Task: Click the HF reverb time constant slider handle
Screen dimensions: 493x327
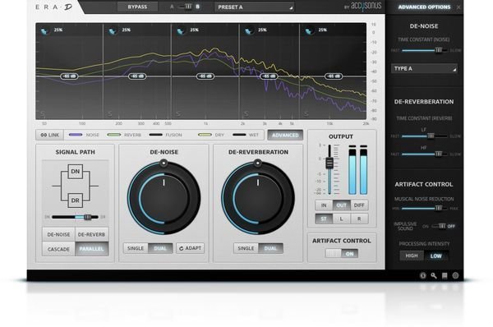Action: (439, 154)
